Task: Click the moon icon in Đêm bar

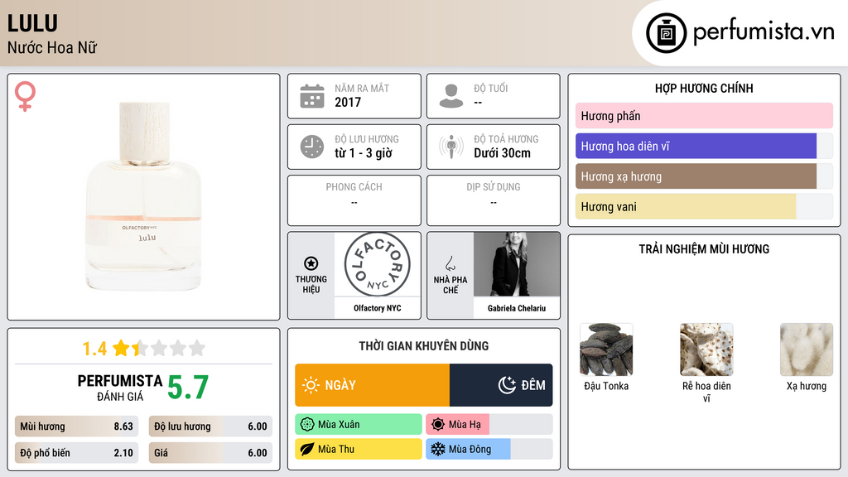Action: point(507,385)
